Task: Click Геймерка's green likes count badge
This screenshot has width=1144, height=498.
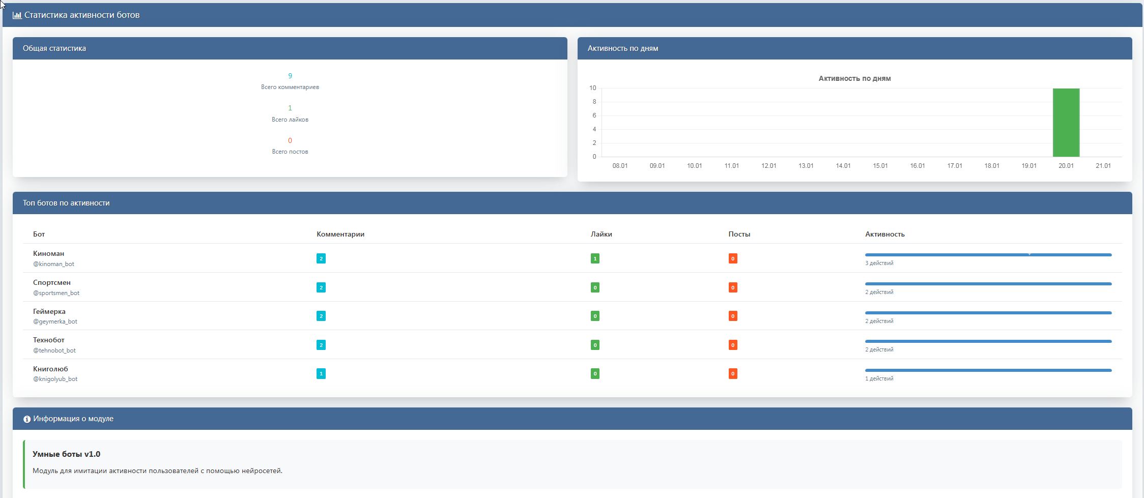Action: click(x=595, y=316)
